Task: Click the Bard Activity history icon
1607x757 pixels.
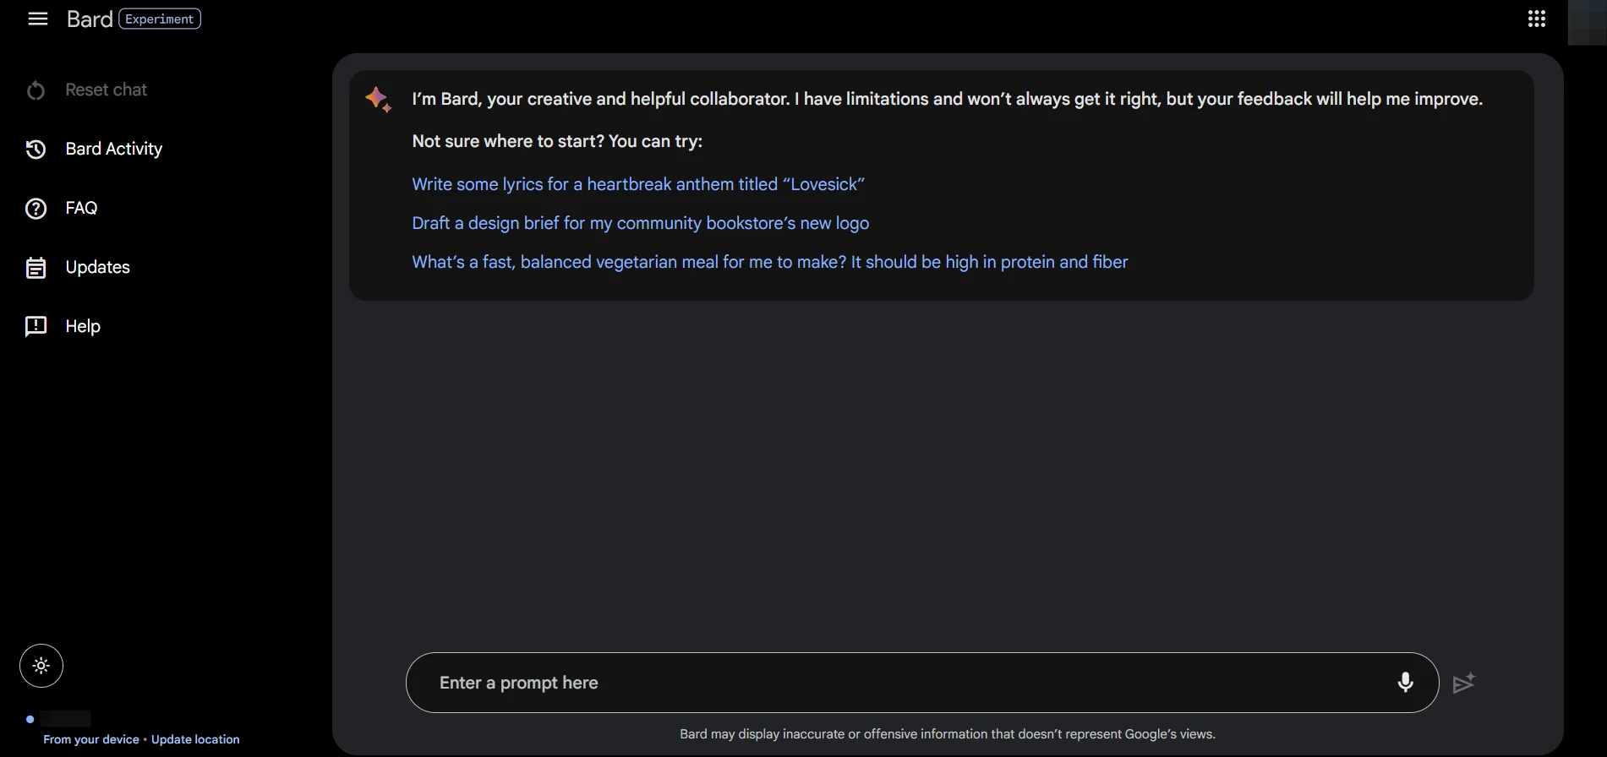Action: 36,150
